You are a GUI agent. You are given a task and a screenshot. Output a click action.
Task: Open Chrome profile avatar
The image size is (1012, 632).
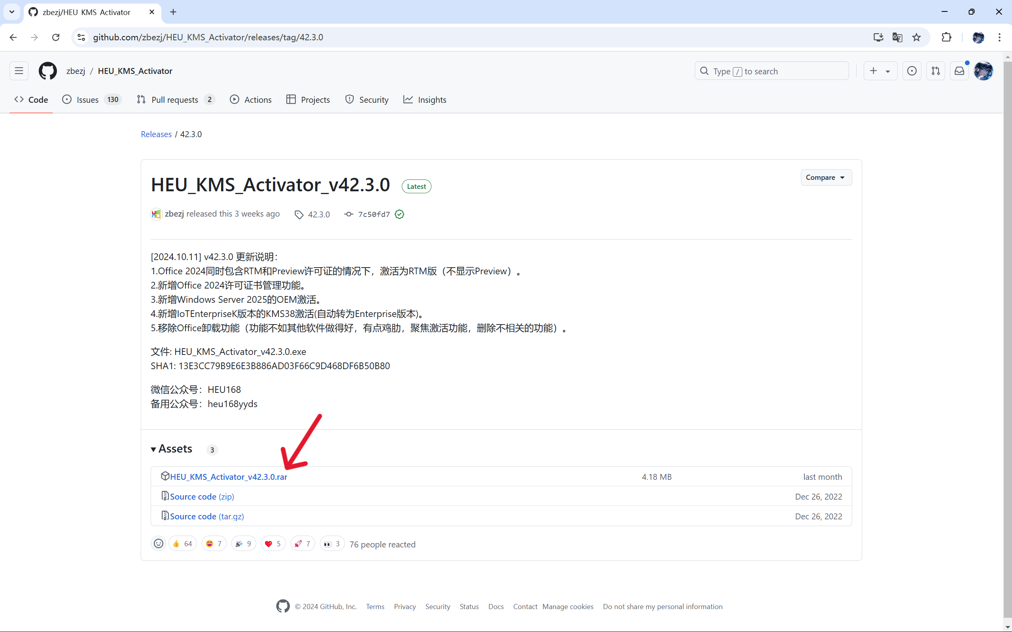(978, 37)
